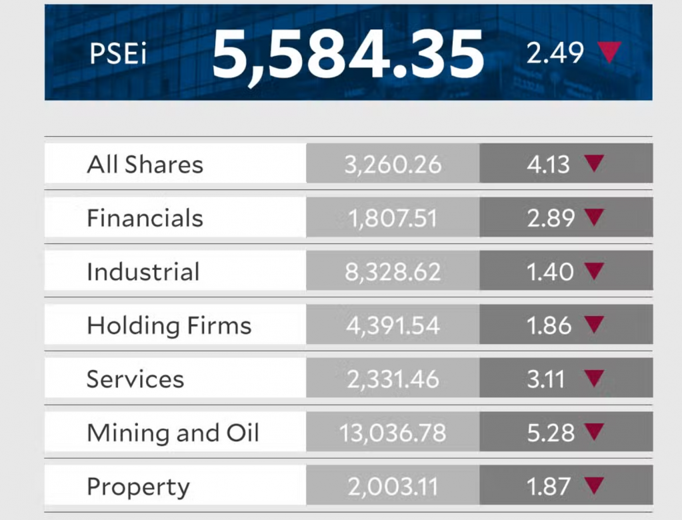
Task: Click the down arrow in Services row
Action: [593, 379]
